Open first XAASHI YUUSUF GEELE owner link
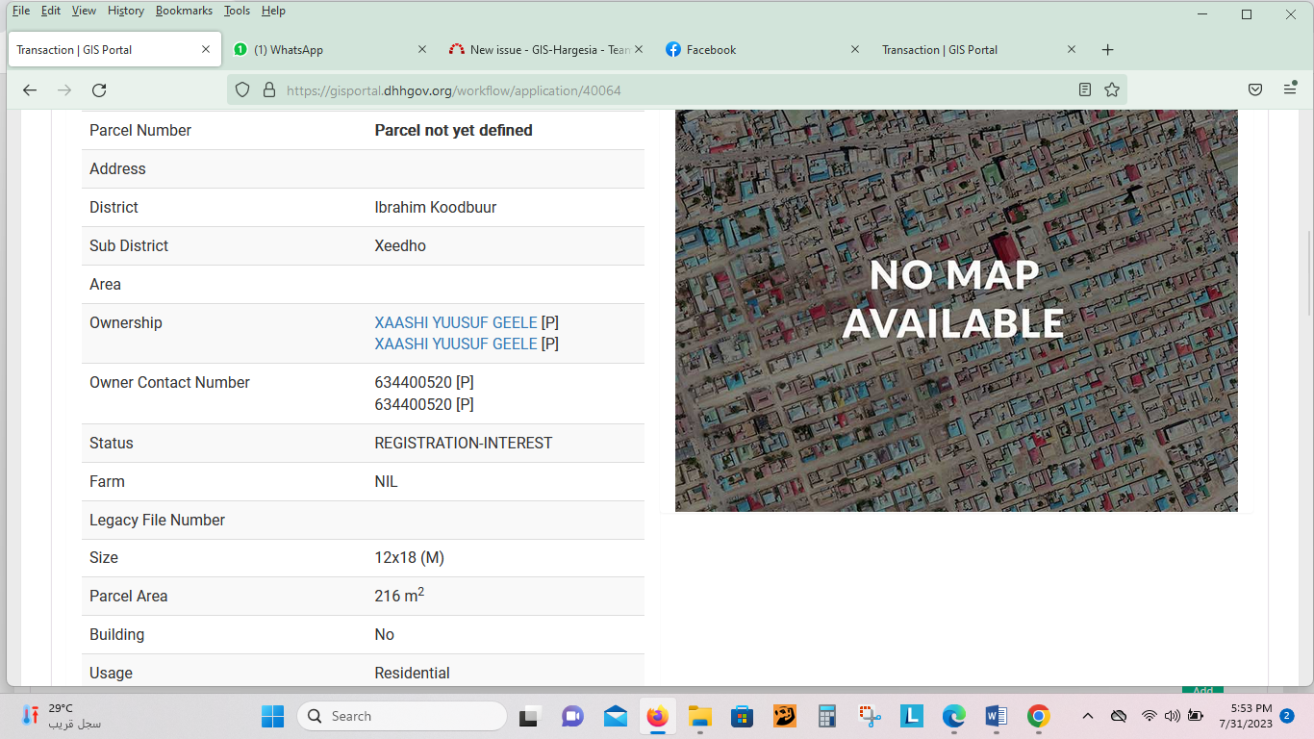 pos(456,322)
